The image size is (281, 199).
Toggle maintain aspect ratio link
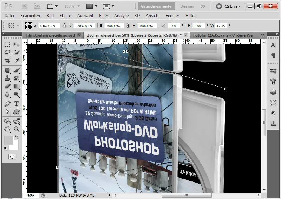(128, 26)
